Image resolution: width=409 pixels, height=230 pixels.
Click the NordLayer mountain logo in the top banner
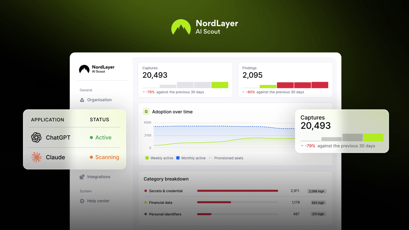pyautogui.click(x=181, y=27)
